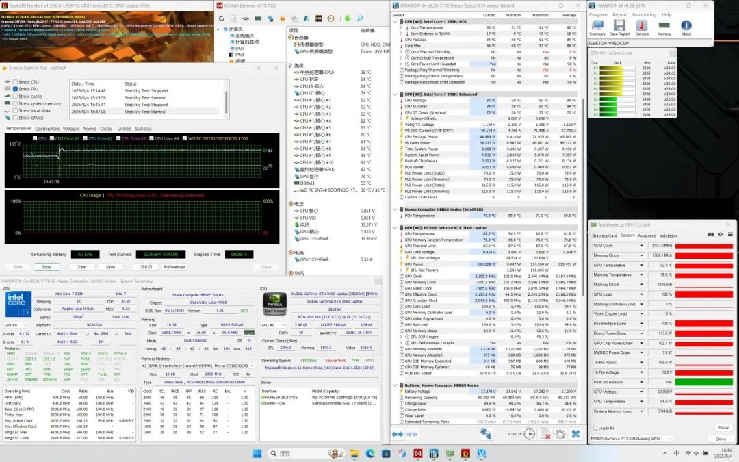
Task: Click the Reset button in GPU-Z
Action: pos(724,428)
